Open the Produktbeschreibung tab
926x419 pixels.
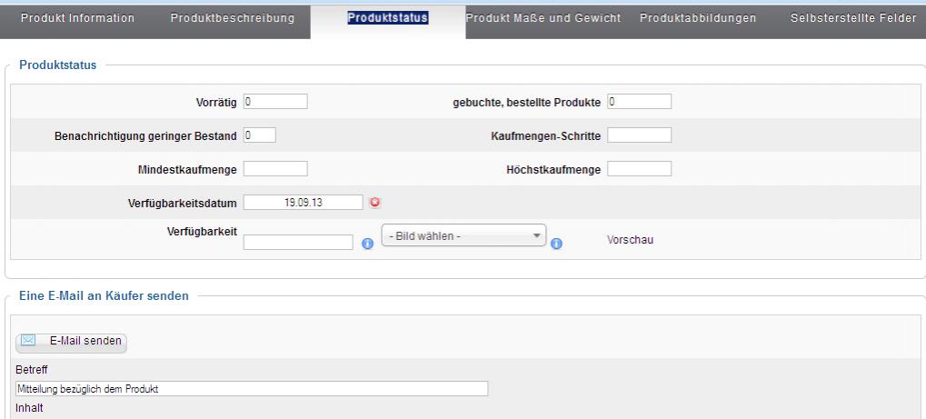tap(233, 18)
